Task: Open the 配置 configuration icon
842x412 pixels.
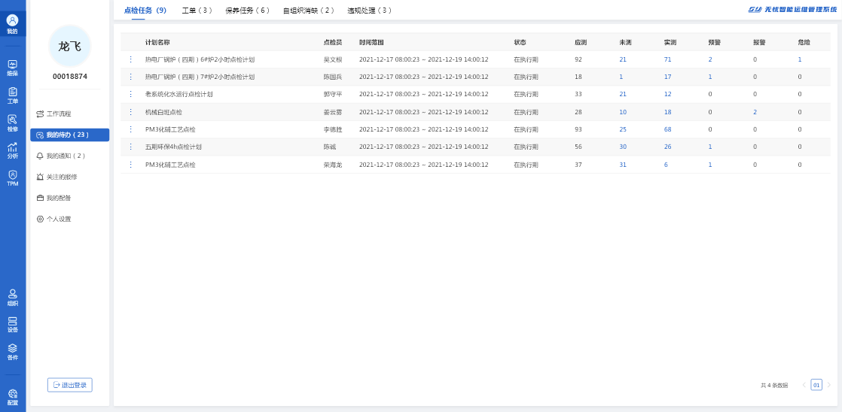Action: coord(12,396)
